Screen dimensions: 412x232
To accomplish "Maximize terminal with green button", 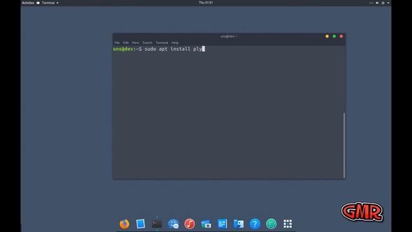I will coord(334,36).
